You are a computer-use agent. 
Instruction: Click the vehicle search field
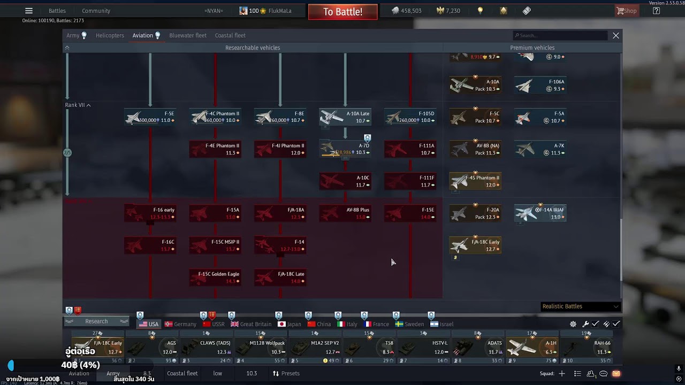(560, 35)
